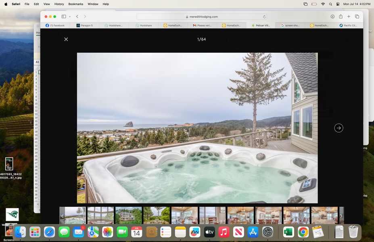Reload the meredithlodging.com page
374x242 pixels.
coord(264,17)
